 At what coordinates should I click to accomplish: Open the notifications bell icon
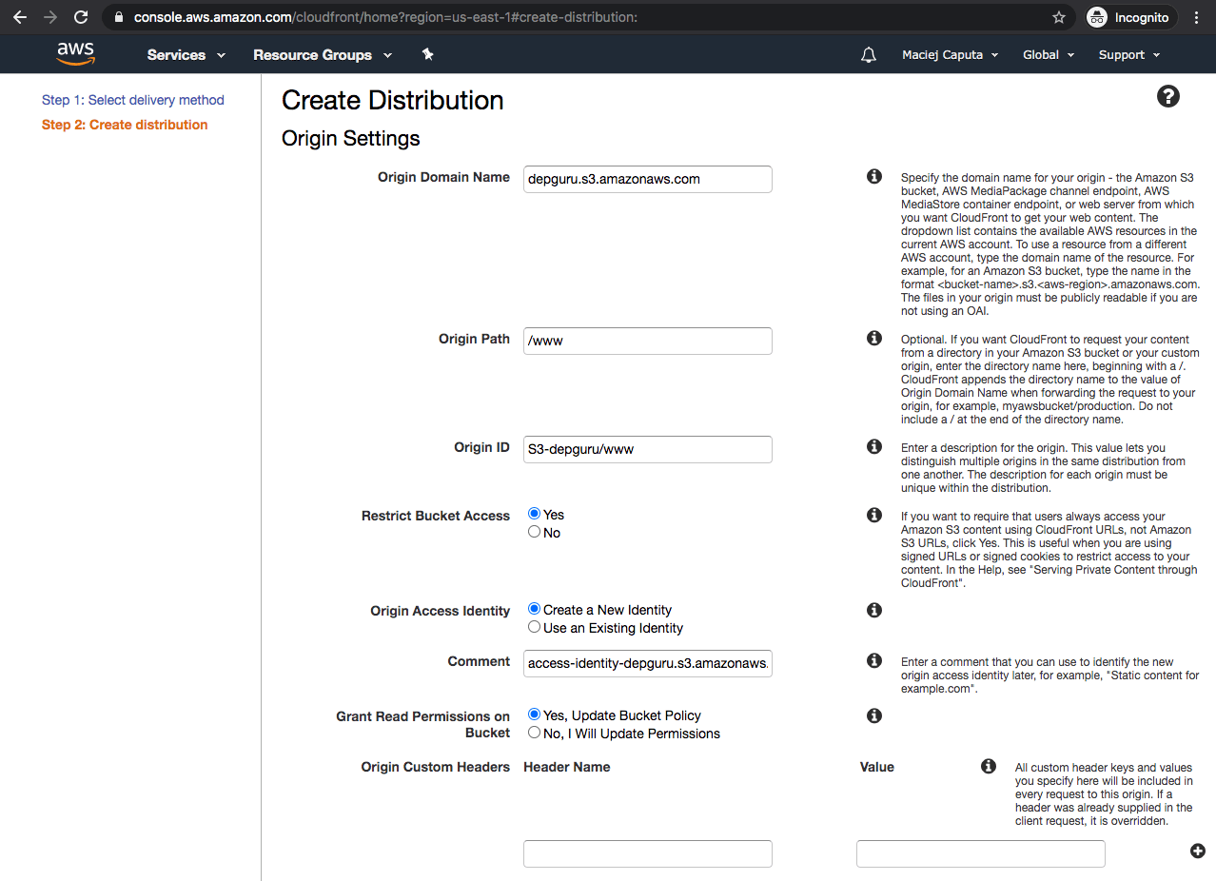(x=868, y=55)
